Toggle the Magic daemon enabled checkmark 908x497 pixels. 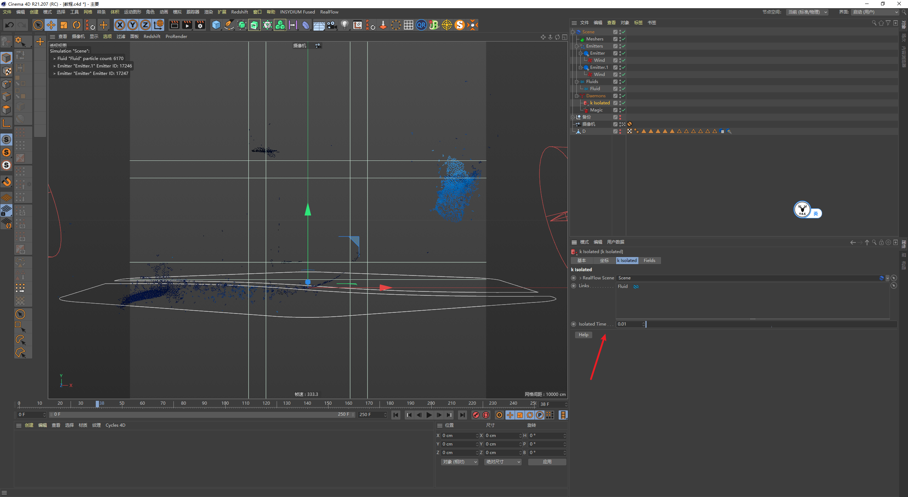(624, 110)
